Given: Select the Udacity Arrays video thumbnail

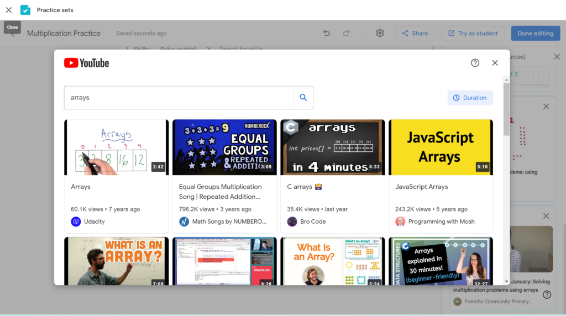Looking at the screenshot, I should (116, 147).
